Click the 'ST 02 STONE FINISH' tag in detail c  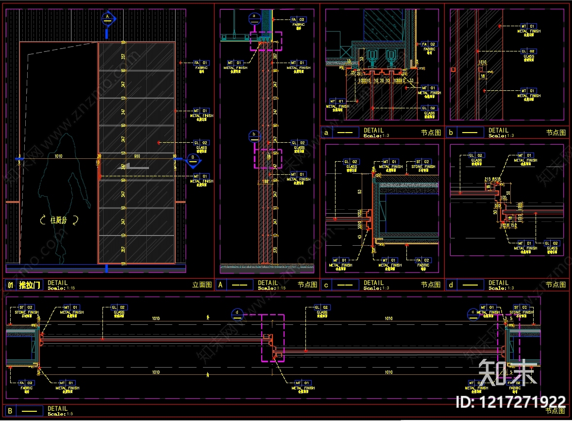point(423,165)
